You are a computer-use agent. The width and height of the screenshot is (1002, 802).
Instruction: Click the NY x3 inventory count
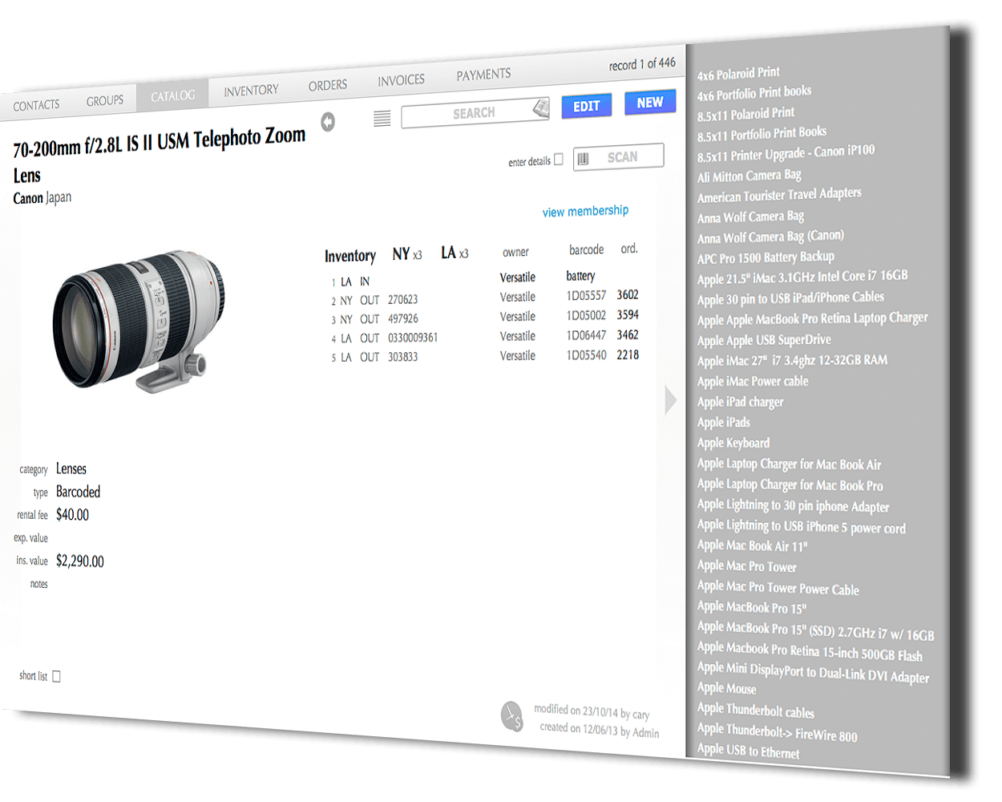[407, 254]
